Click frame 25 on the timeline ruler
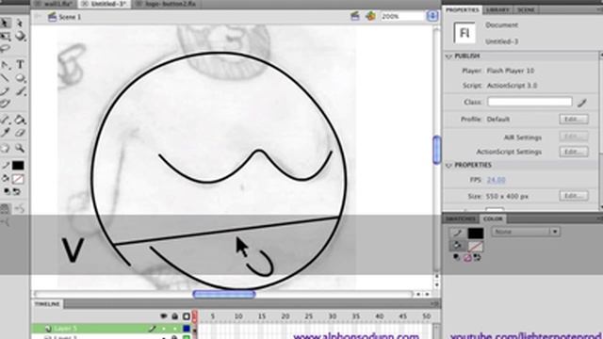Viewport: 603px width, 339px height. [308, 316]
